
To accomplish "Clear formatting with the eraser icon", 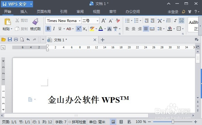I will 118,20.
